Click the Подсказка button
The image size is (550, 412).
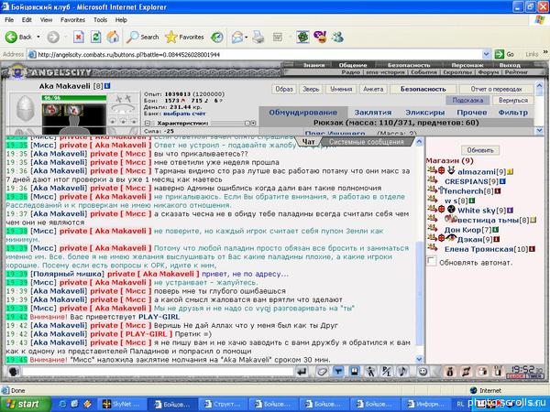467,100
